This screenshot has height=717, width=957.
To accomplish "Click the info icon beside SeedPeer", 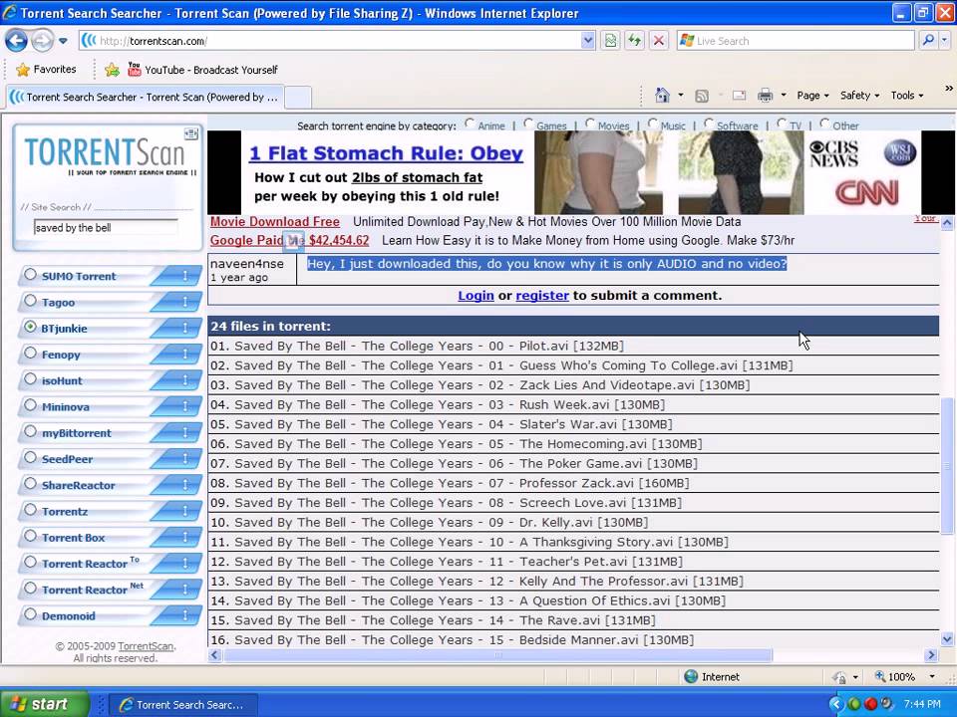I will point(183,459).
